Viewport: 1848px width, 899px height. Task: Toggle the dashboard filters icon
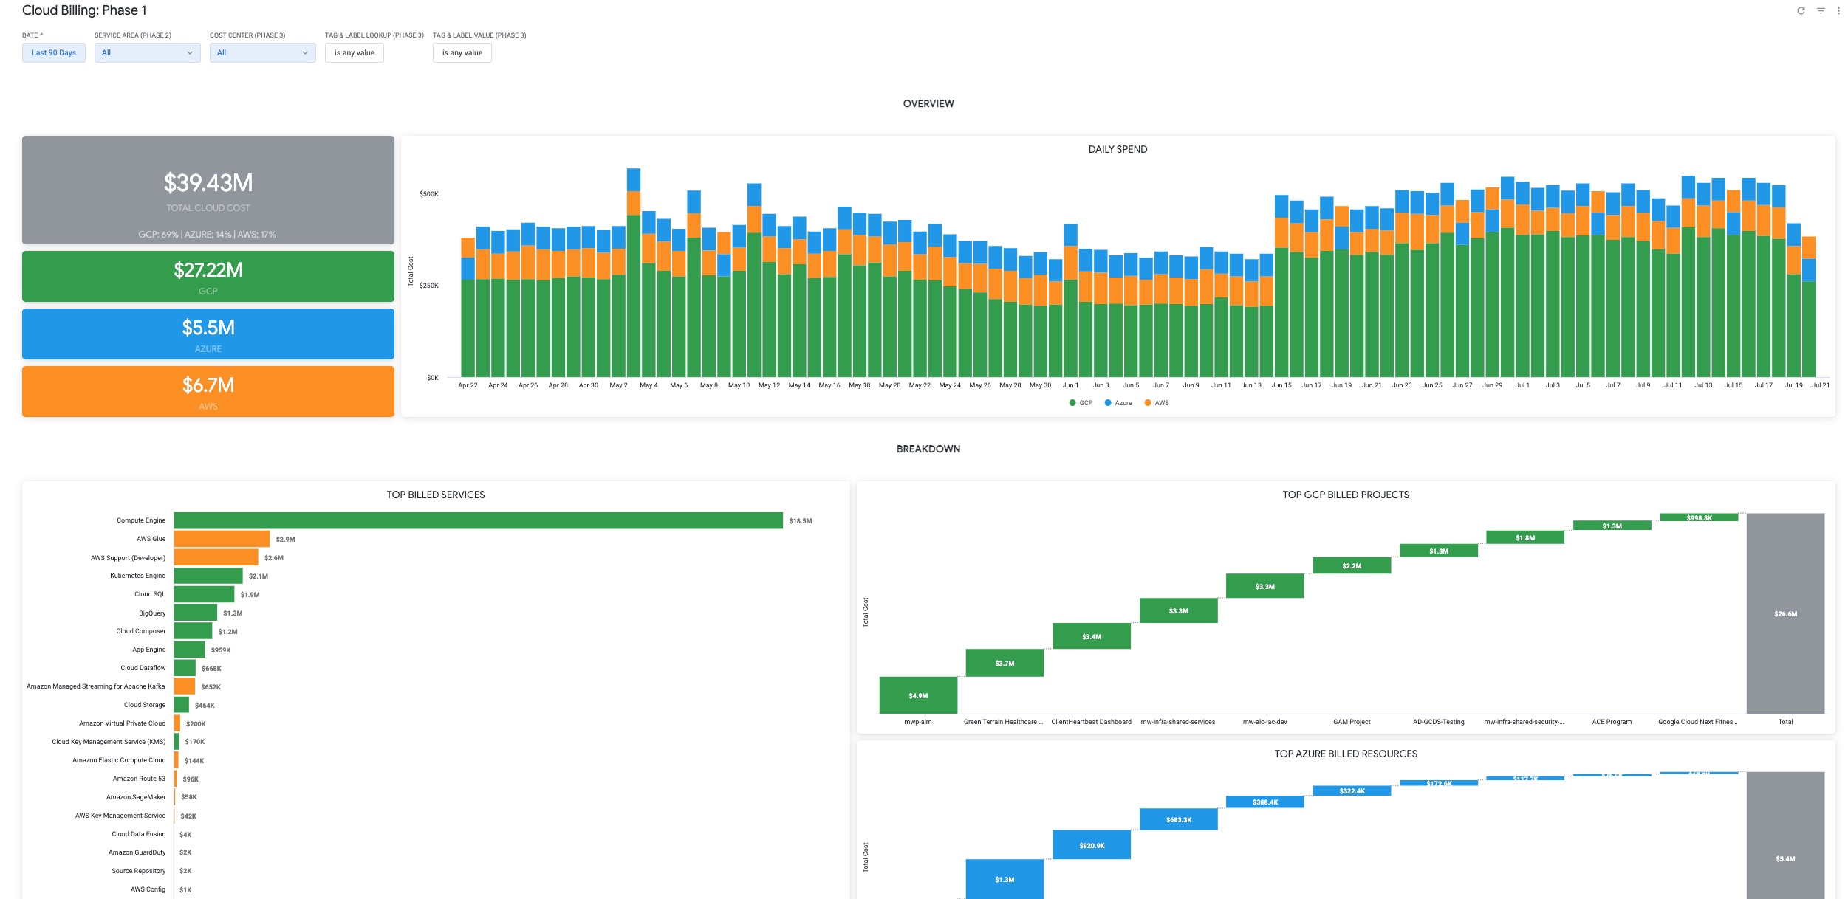(1821, 10)
